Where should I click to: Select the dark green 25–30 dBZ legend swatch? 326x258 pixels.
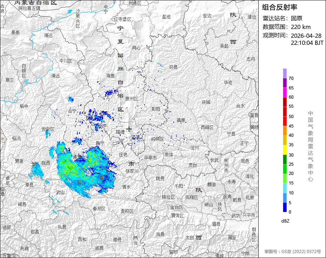[285, 159]
